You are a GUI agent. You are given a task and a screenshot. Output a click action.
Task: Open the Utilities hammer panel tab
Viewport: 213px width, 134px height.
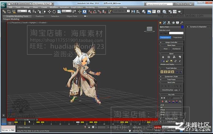click(x=182, y=23)
